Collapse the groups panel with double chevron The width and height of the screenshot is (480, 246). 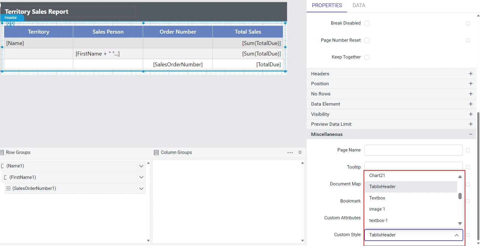click(300, 152)
